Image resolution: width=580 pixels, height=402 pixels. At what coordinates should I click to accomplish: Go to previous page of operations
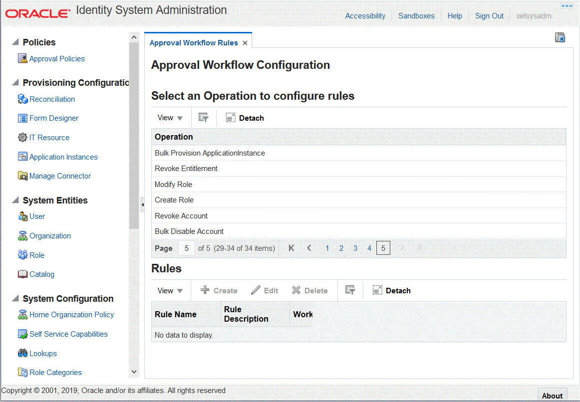coord(309,248)
